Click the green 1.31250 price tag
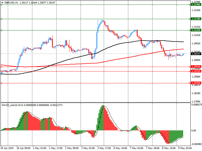202x151 pixels. pos(196,30)
